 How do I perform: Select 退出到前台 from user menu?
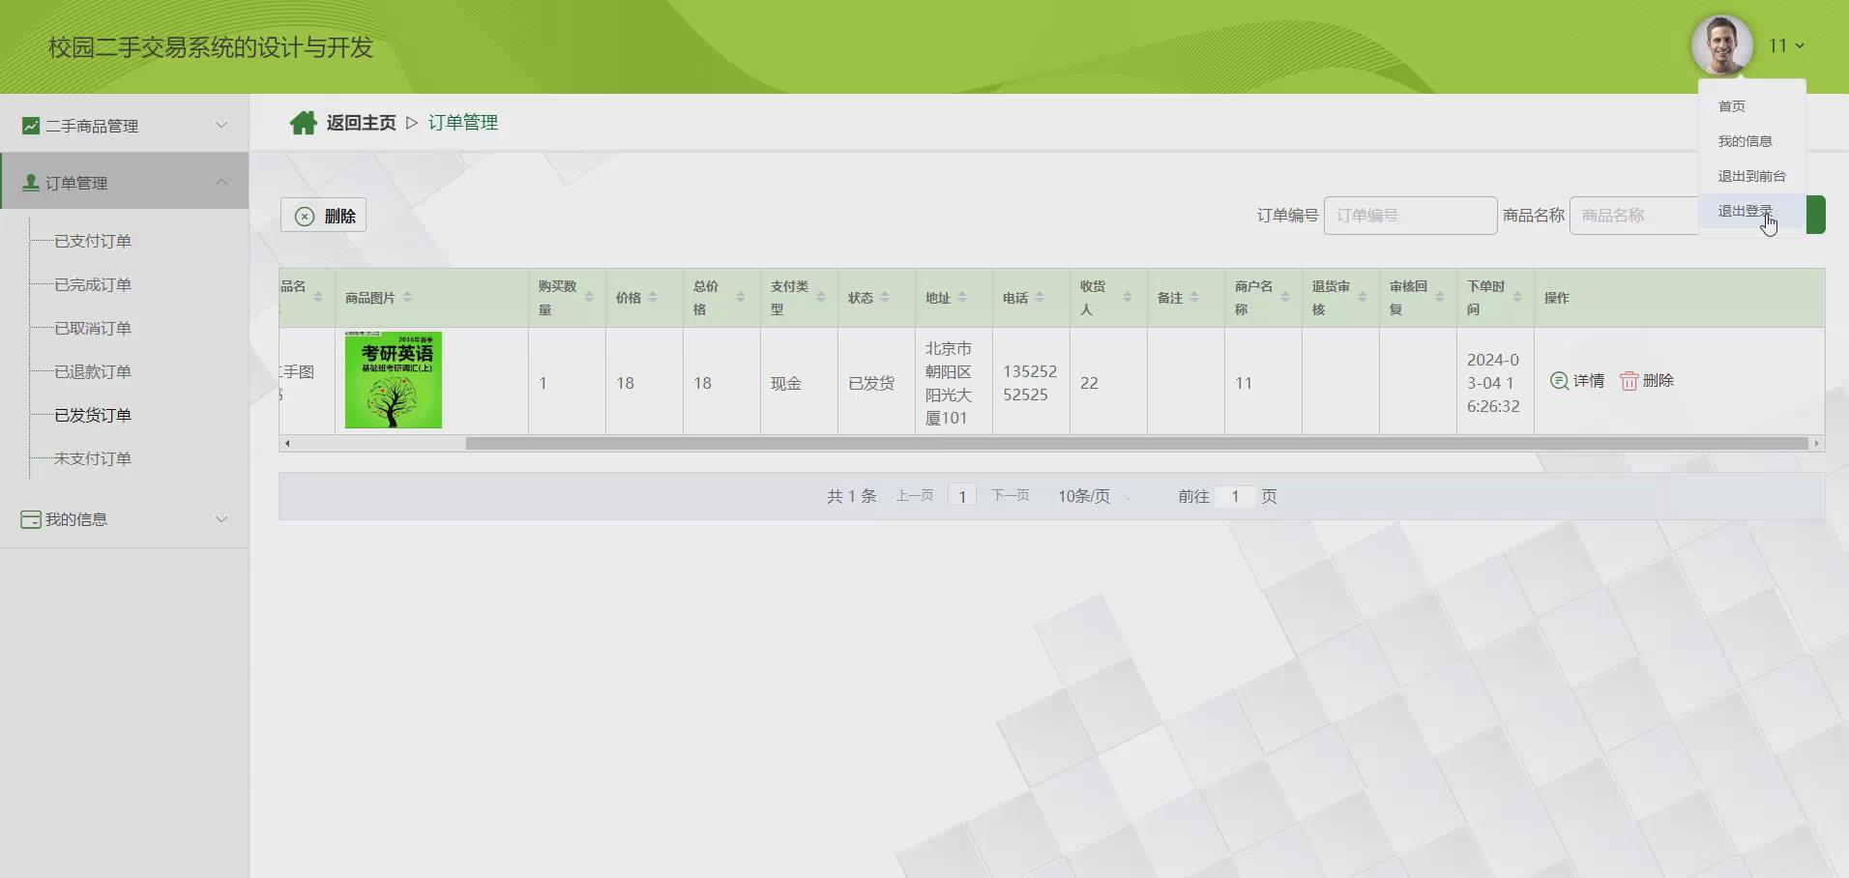pos(1751,176)
